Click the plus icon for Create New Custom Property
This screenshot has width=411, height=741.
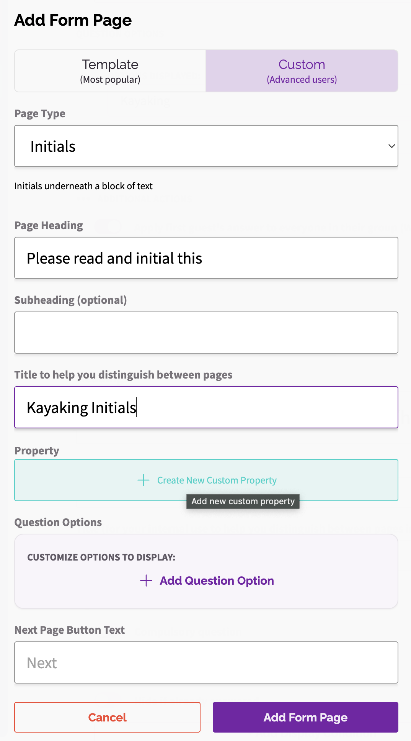pos(142,480)
